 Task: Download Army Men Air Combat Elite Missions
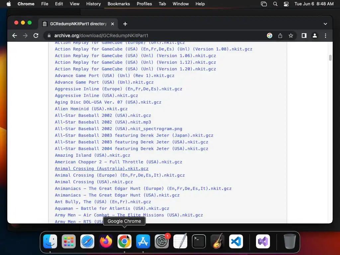129,215
